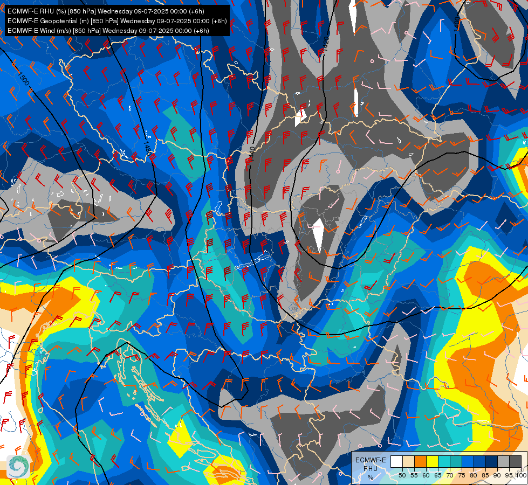Image resolution: width=528 pixels, height=485 pixels.
Task: Click the legend tick value 70
Action: (x=450, y=475)
